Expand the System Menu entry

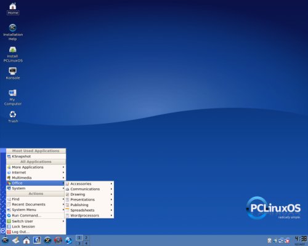pos(36,210)
